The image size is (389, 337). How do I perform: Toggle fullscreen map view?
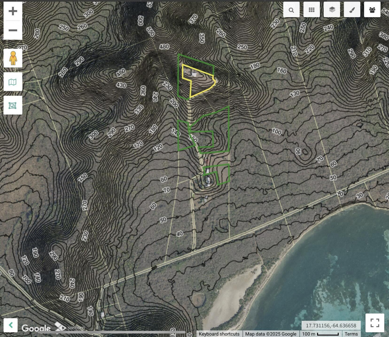[375, 322]
